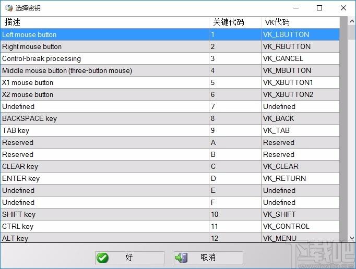Click the VK_BACK cell
Screen dimensions: 356x269
pos(300,118)
